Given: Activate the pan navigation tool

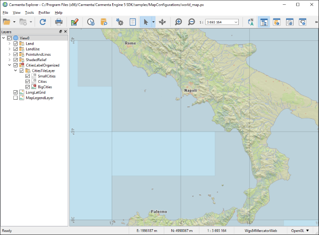Looking at the screenshot, I should pyautogui.click(x=162, y=22).
